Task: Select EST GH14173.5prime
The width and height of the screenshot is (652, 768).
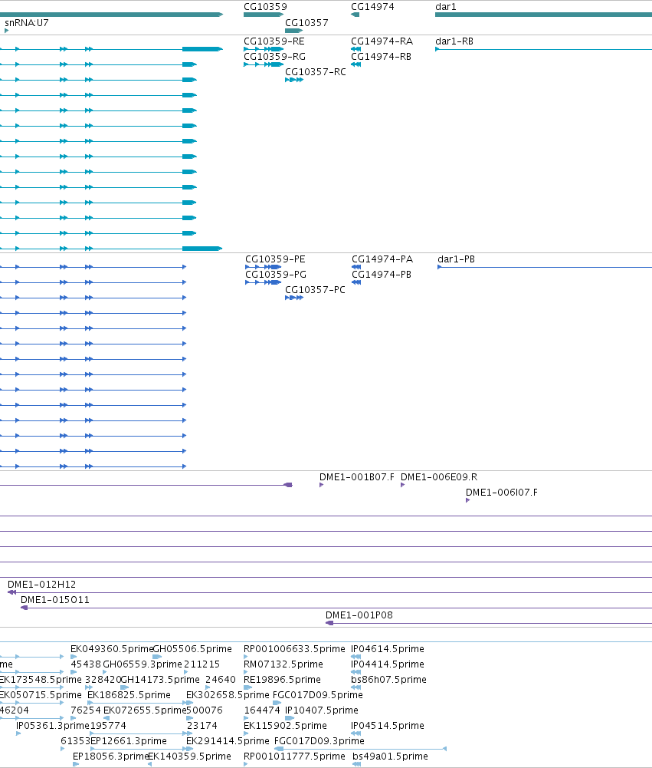Action: (160, 680)
